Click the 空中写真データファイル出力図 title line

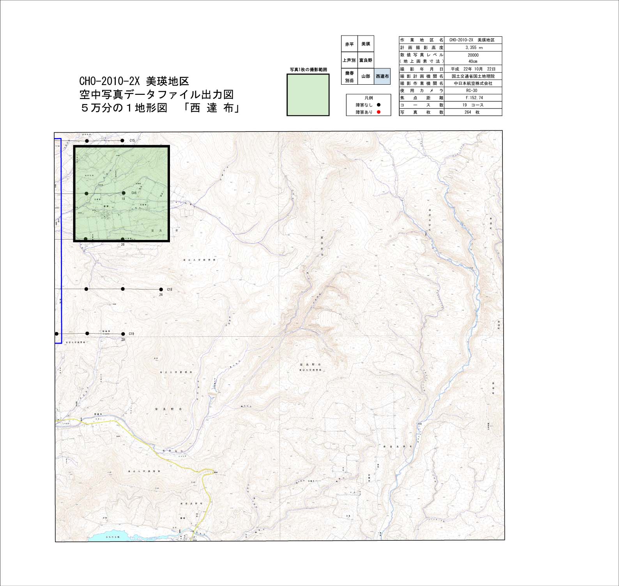tap(156, 94)
